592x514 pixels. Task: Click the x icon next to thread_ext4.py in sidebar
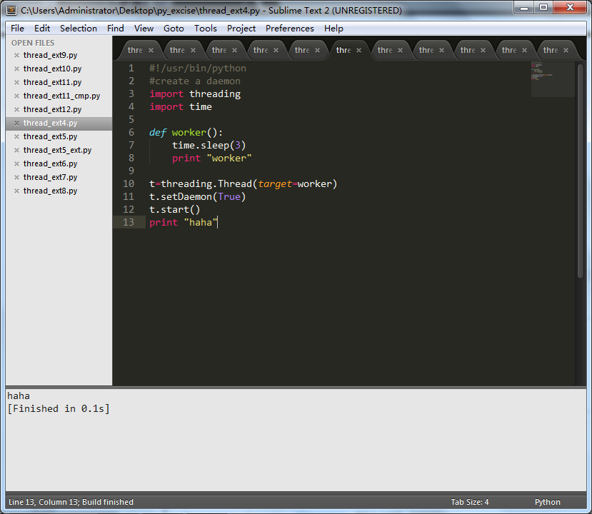pos(16,124)
